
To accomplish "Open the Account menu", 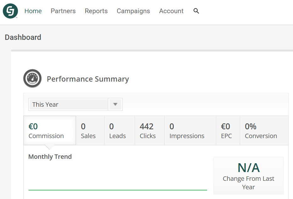I will pos(171,11).
